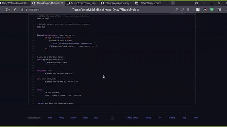Close the TitanicProject/Makefile tab

point(62,3)
